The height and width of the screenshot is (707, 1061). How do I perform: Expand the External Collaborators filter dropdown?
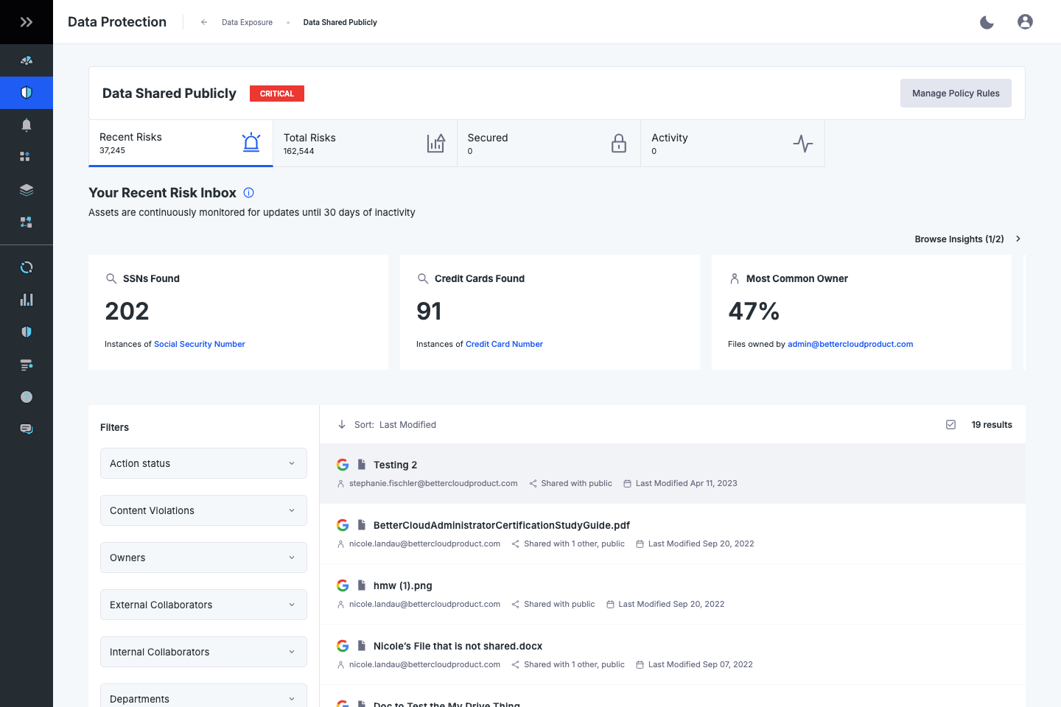(203, 605)
